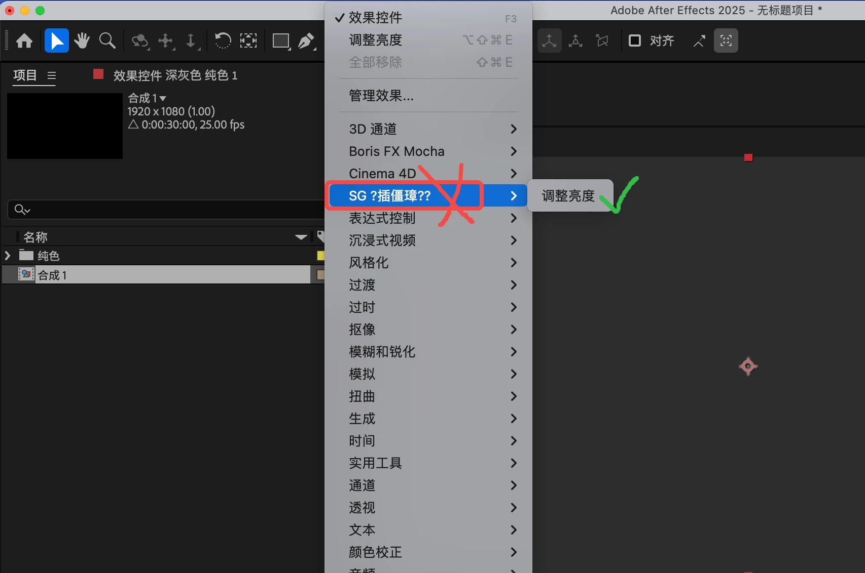This screenshot has width=865, height=573.
Task: Toggle the 对齐 snapping checkbox
Action: coord(635,40)
